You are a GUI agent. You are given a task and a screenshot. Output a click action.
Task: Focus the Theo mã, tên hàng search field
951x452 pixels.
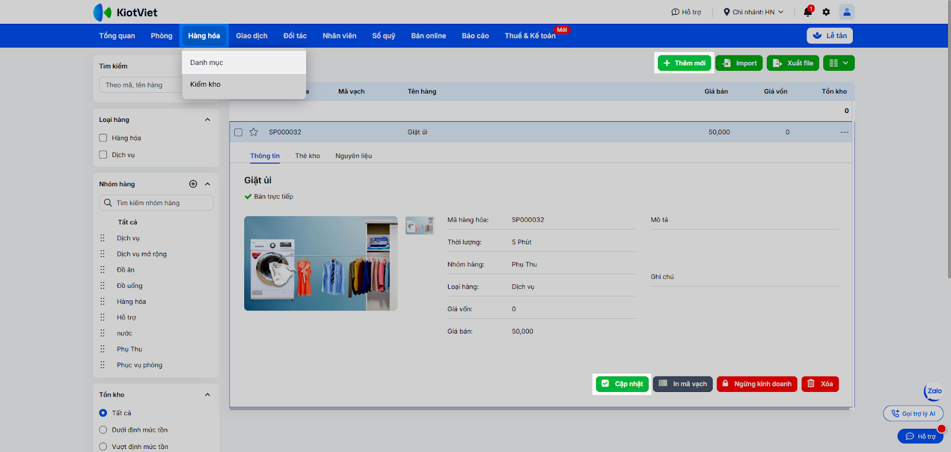(x=140, y=85)
